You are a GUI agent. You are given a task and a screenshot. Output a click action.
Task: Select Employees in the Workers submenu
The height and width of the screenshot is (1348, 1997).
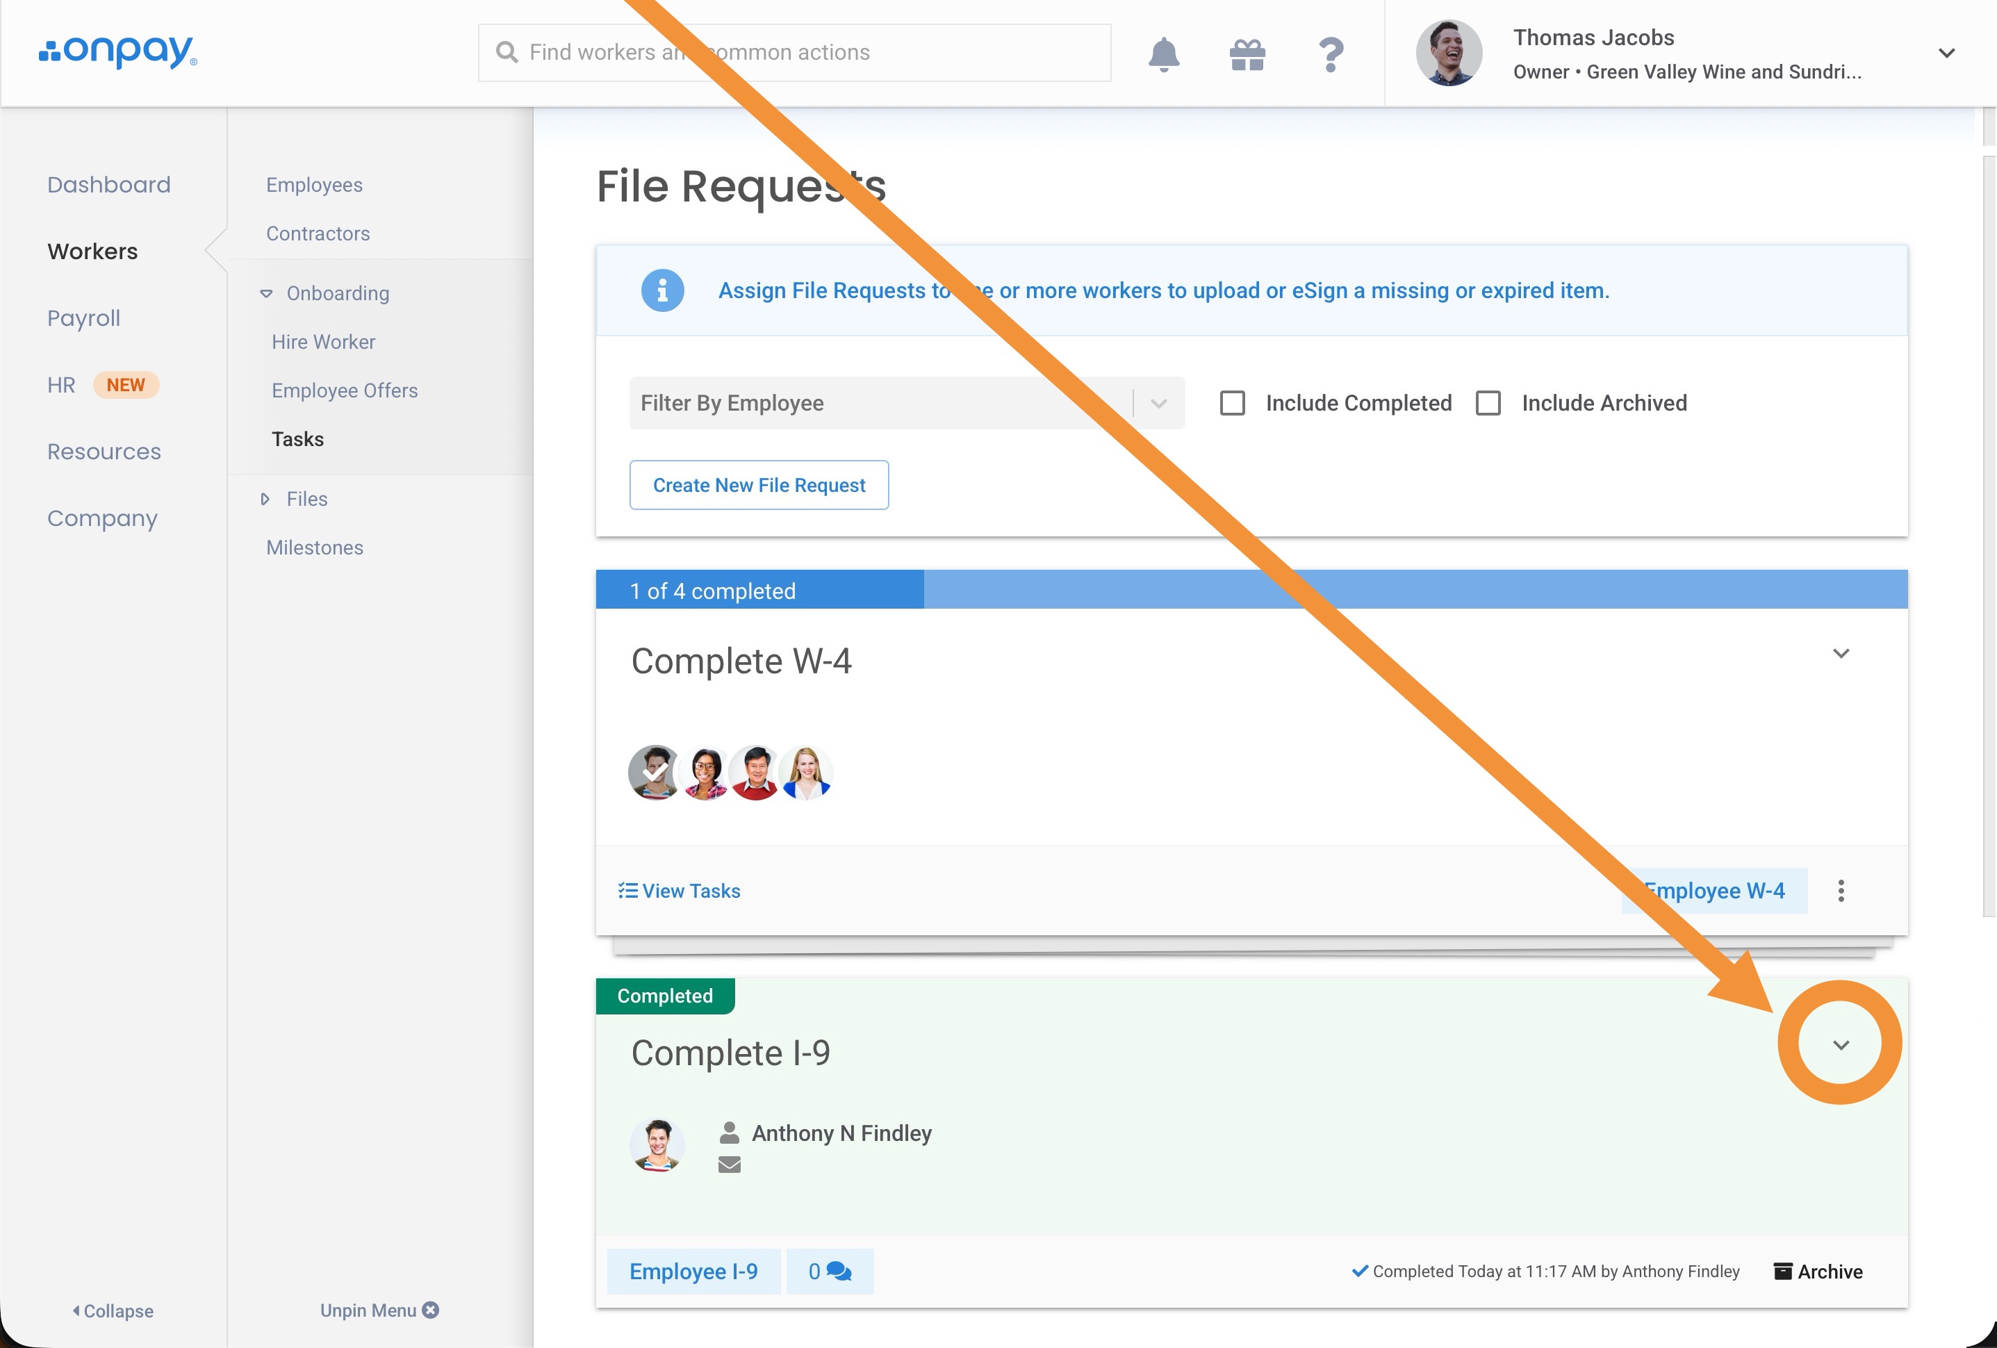(x=313, y=185)
